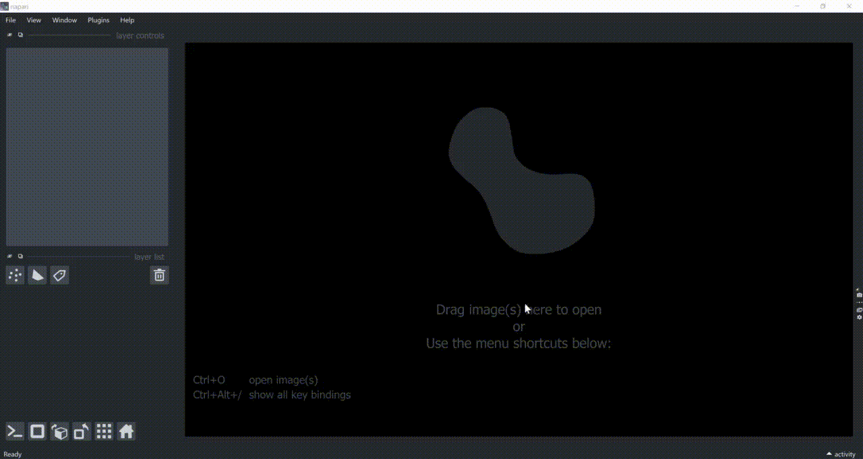Open the File menu
The height and width of the screenshot is (459, 863).
tap(11, 20)
